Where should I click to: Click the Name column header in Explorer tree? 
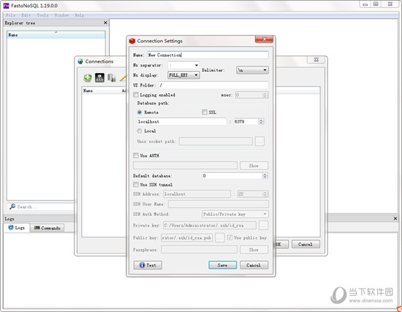[56, 35]
